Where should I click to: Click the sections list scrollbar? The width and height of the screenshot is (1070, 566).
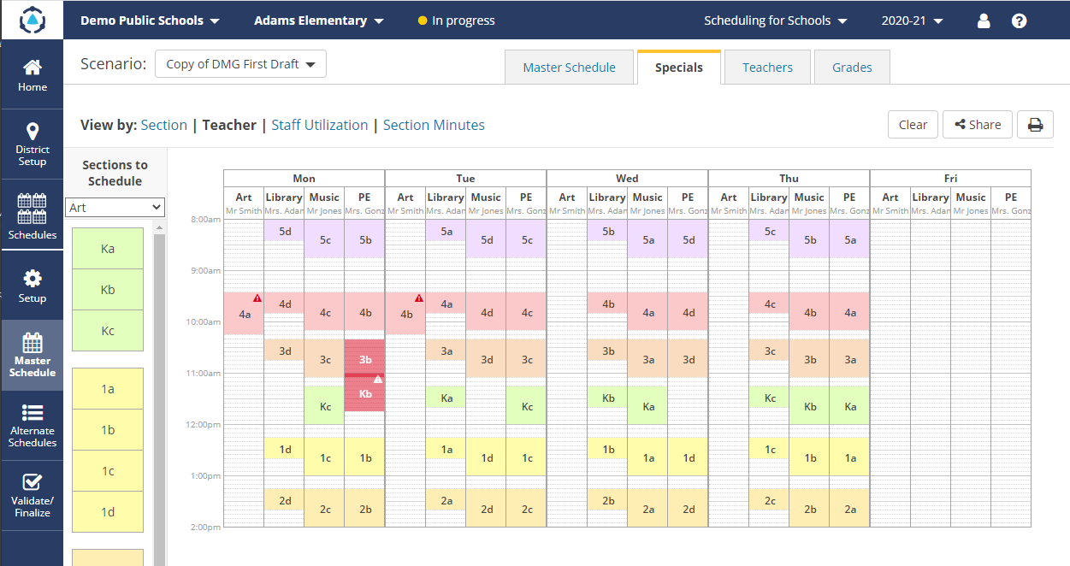[158, 385]
